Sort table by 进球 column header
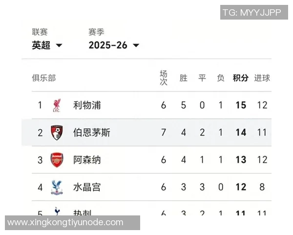Screen dimensions: 293x235 click(x=262, y=78)
